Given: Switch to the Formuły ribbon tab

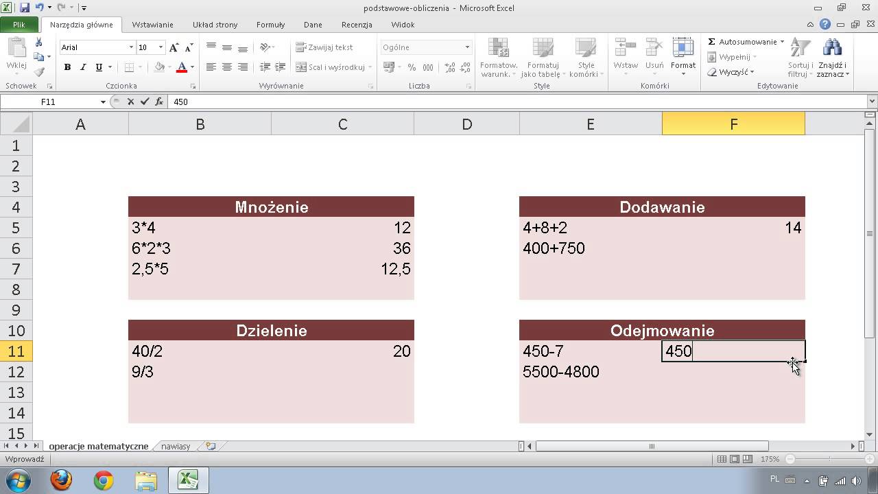Looking at the screenshot, I should [270, 24].
